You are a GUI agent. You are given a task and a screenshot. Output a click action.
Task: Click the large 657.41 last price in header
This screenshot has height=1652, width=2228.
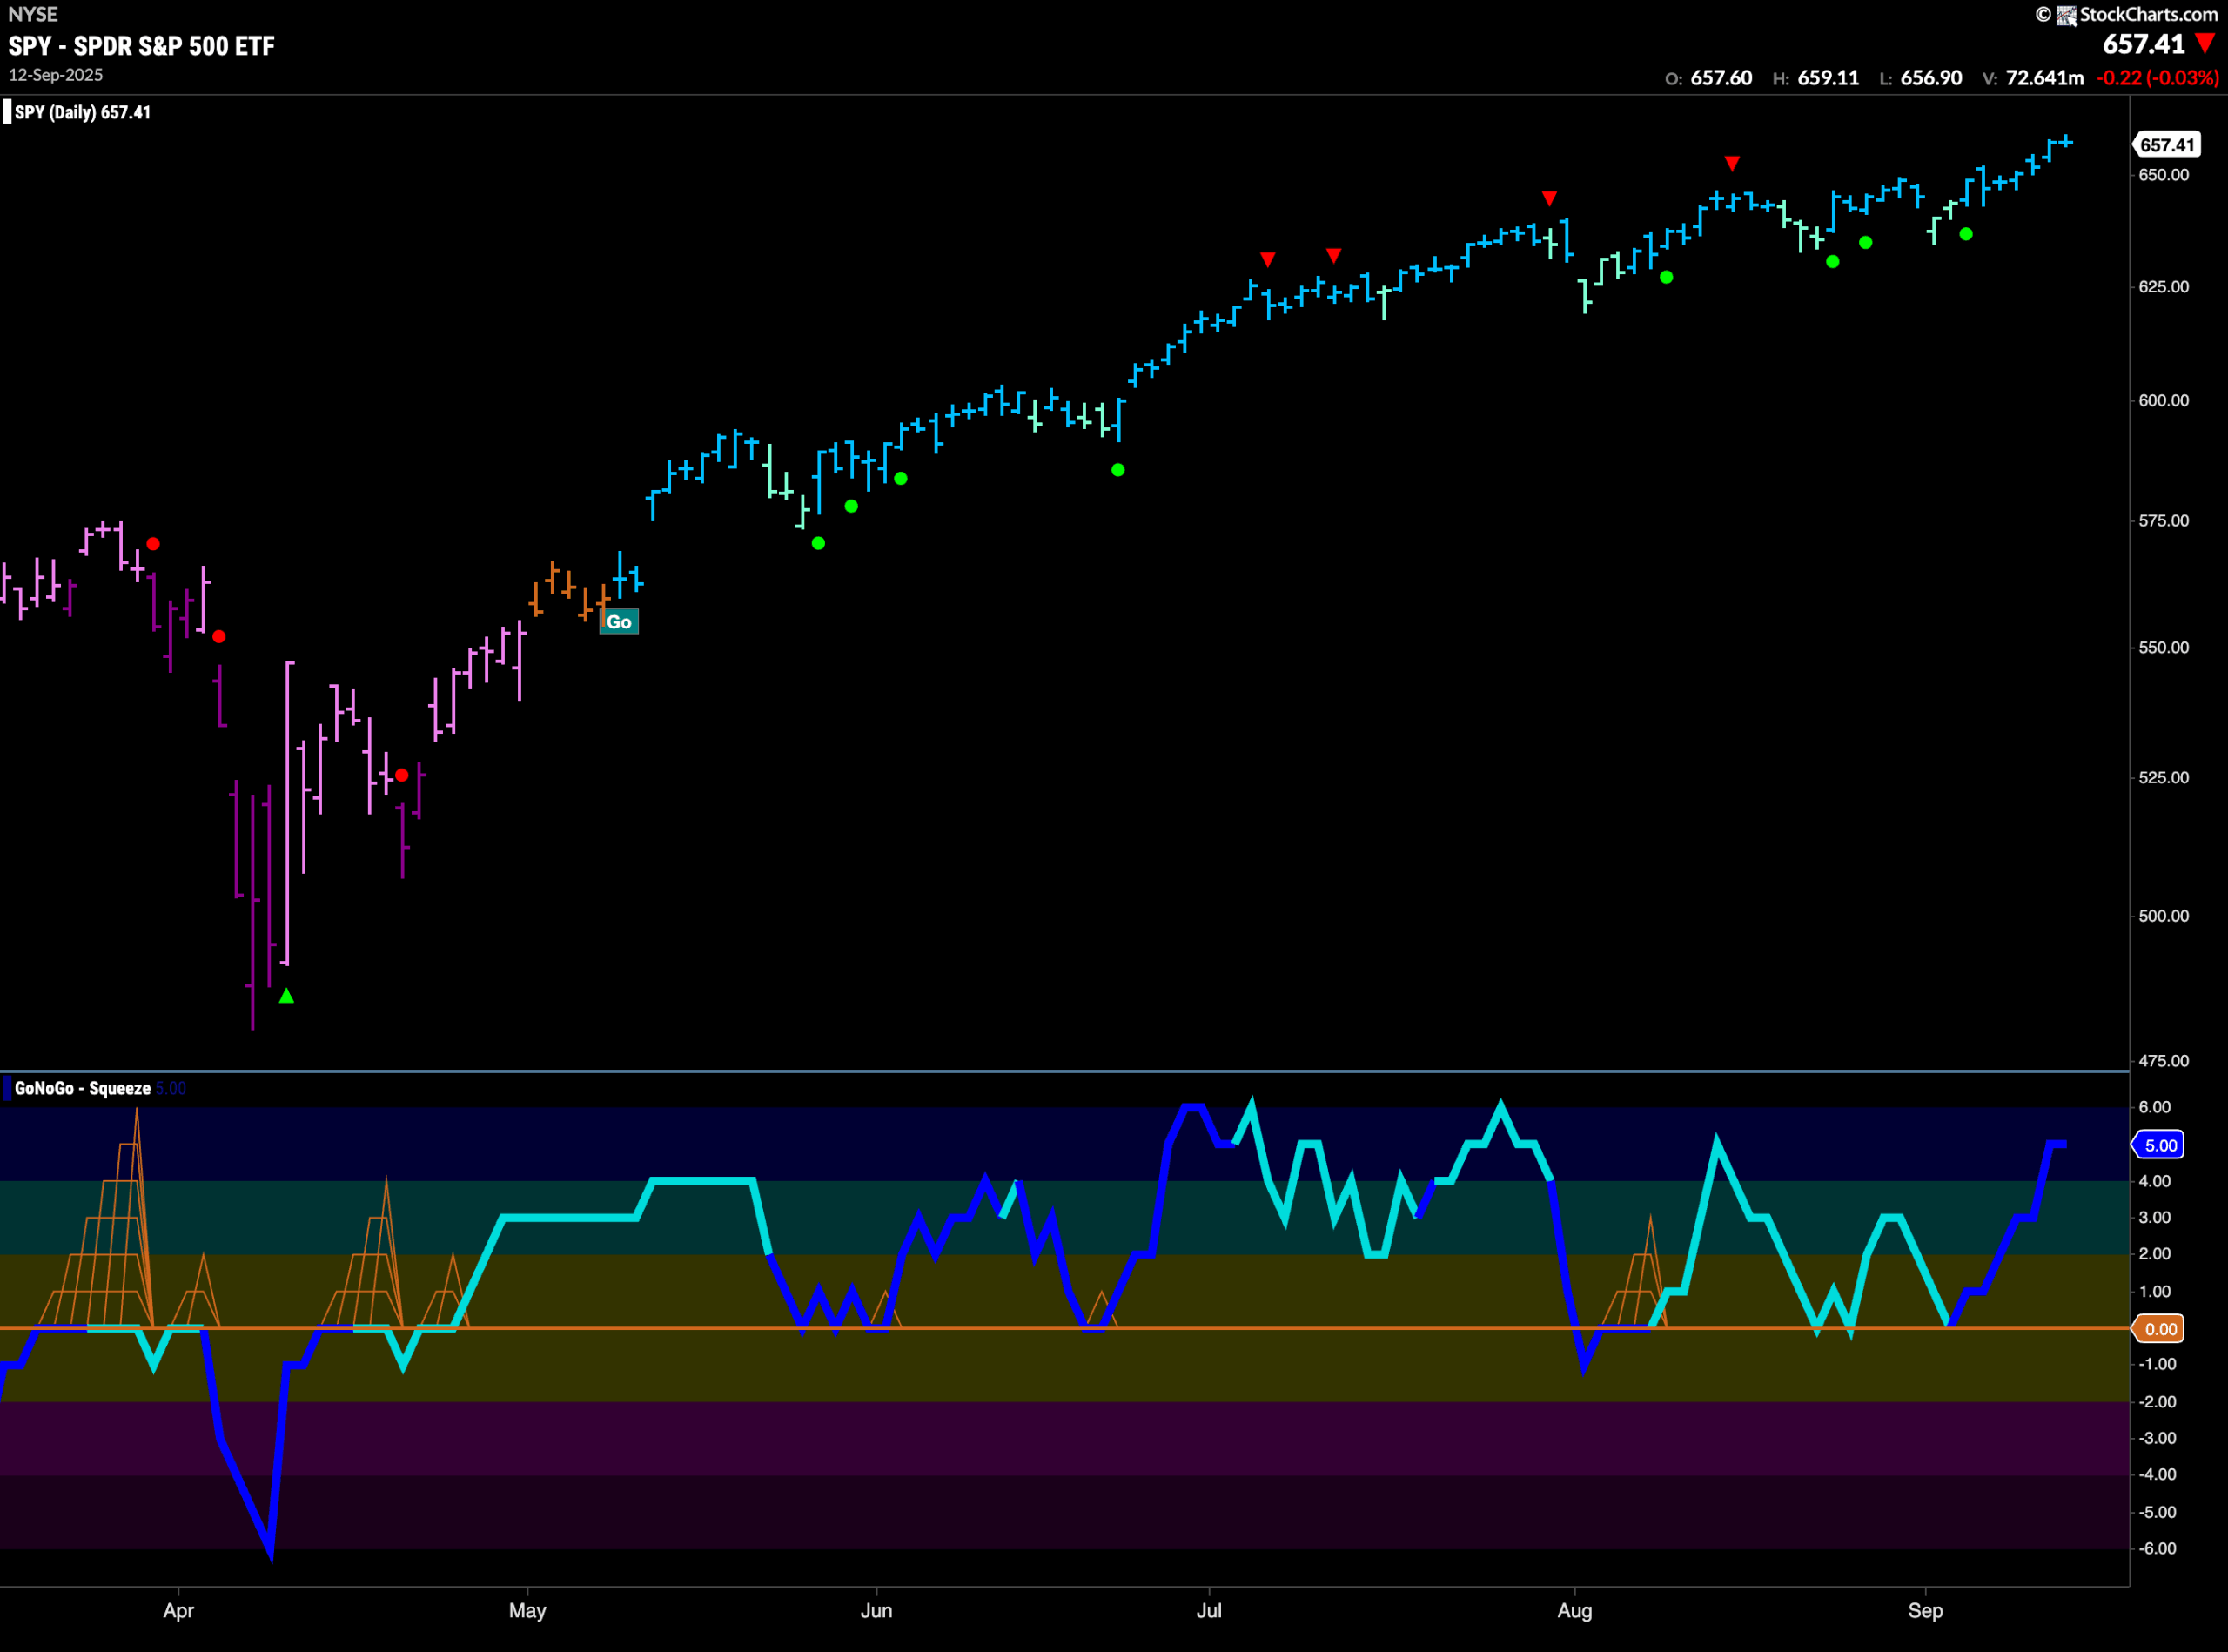tap(2143, 44)
